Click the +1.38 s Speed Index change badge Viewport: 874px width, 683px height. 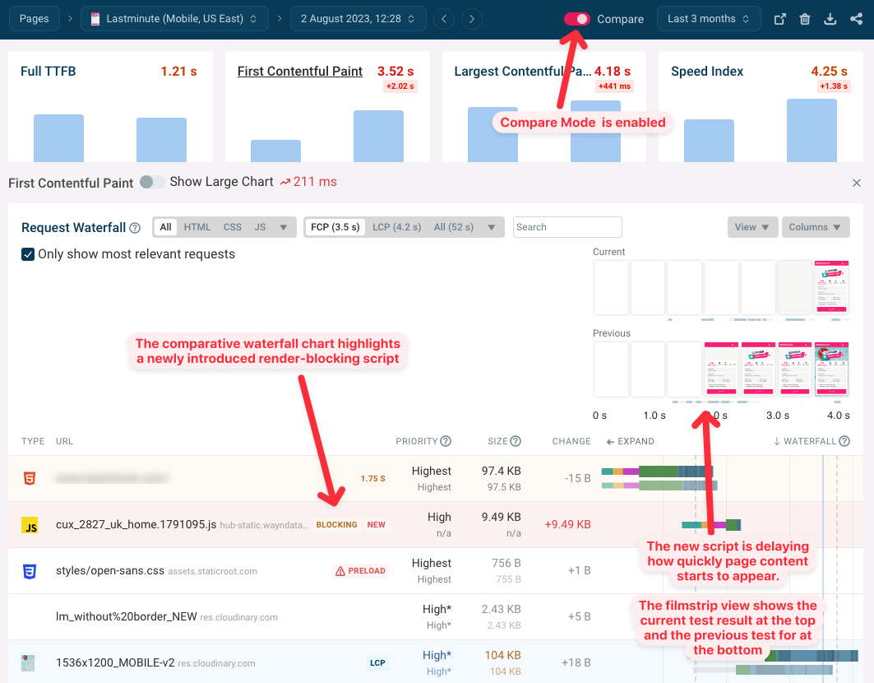[x=834, y=86]
